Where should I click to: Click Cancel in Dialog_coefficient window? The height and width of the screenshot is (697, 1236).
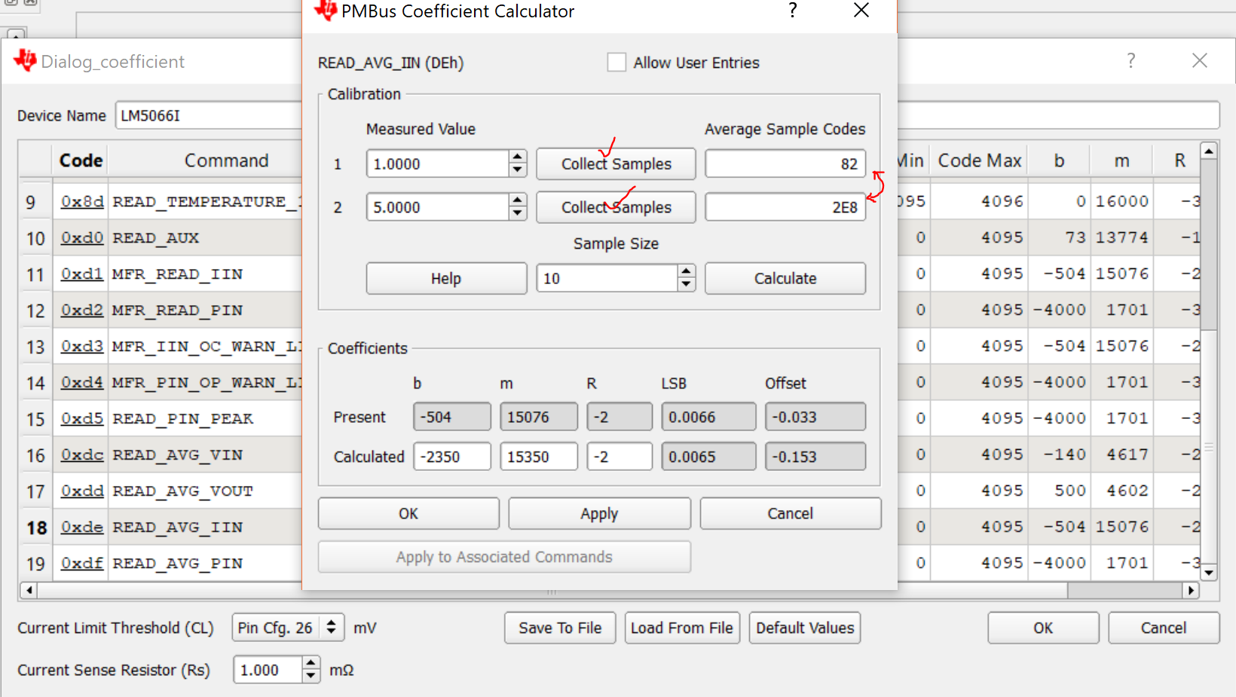[x=1164, y=628]
